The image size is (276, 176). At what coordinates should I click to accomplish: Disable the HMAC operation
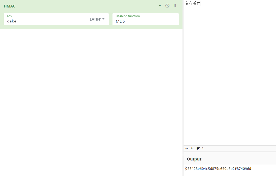click(x=167, y=6)
